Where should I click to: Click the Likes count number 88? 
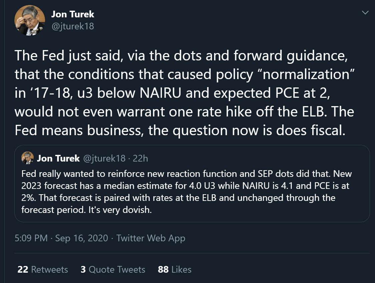(x=163, y=269)
